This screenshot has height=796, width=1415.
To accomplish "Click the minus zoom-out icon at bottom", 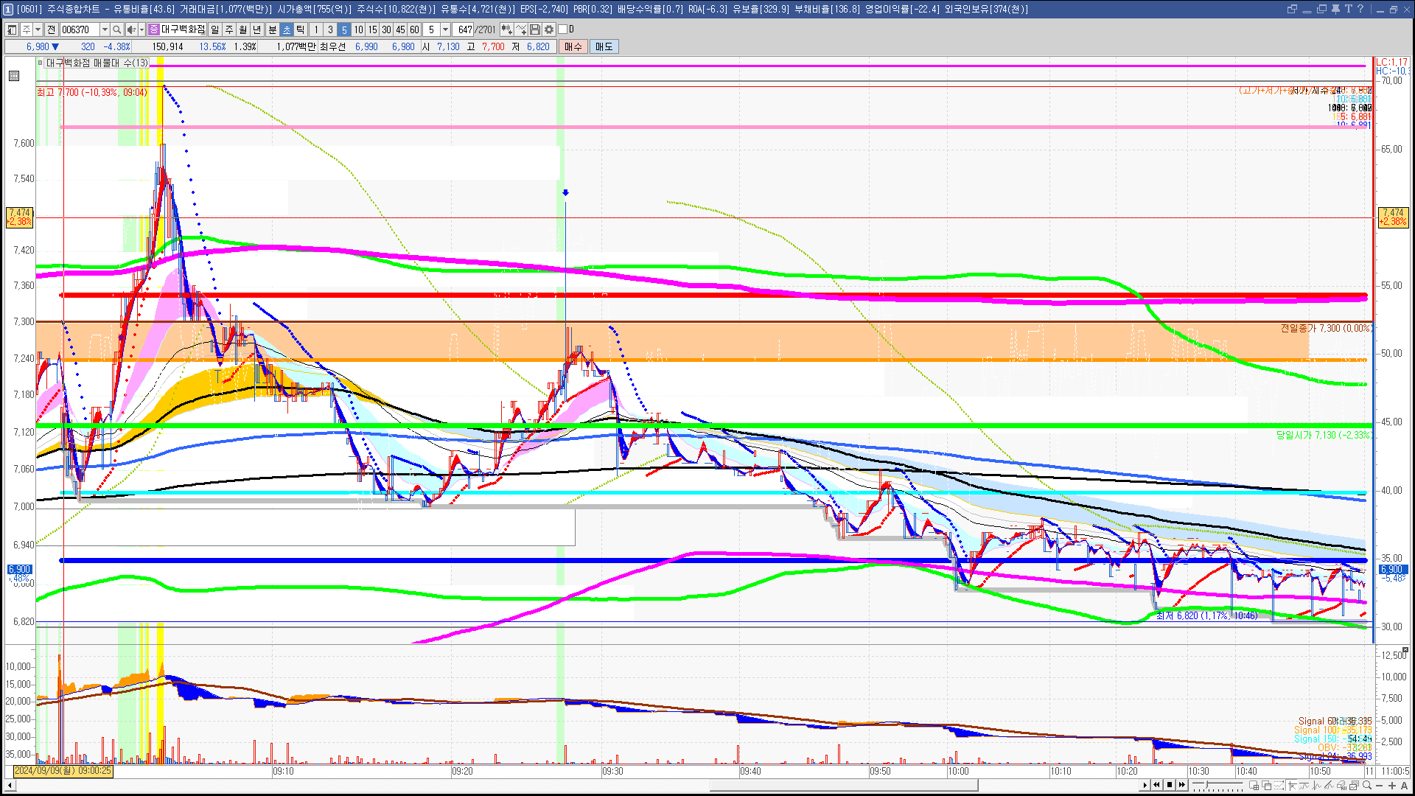I will tap(1380, 786).
